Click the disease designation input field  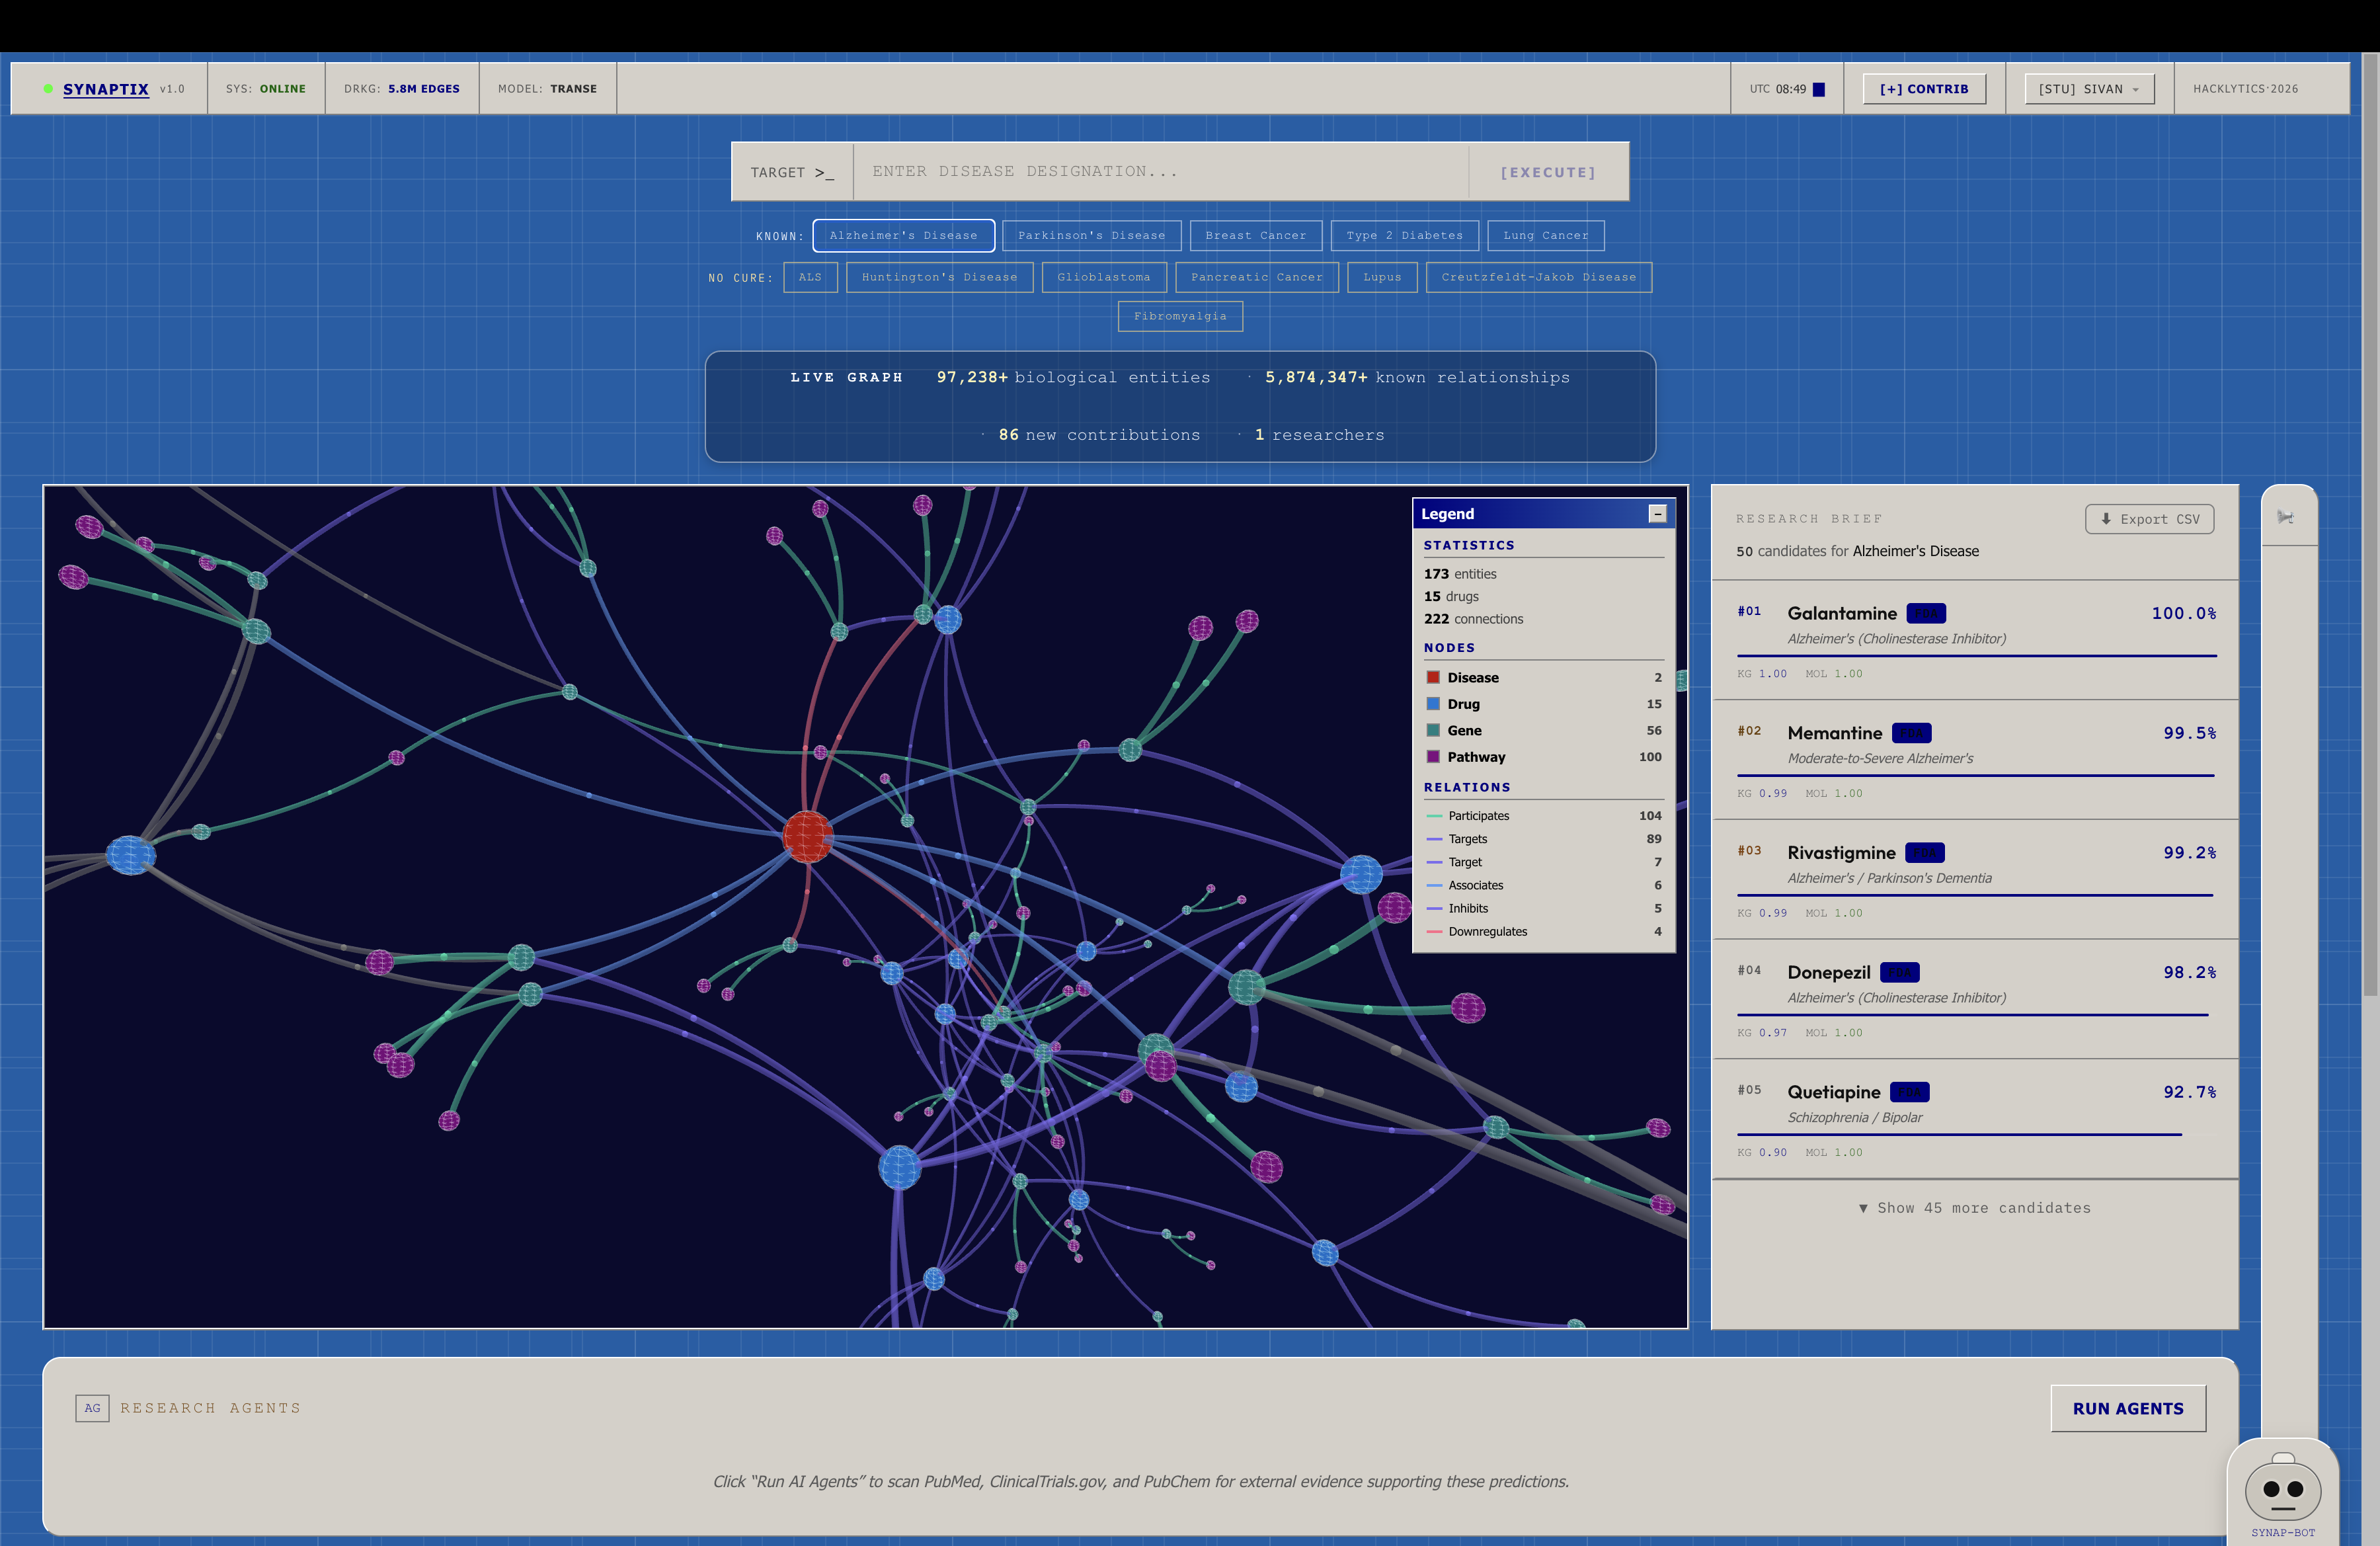click(1160, 172)
